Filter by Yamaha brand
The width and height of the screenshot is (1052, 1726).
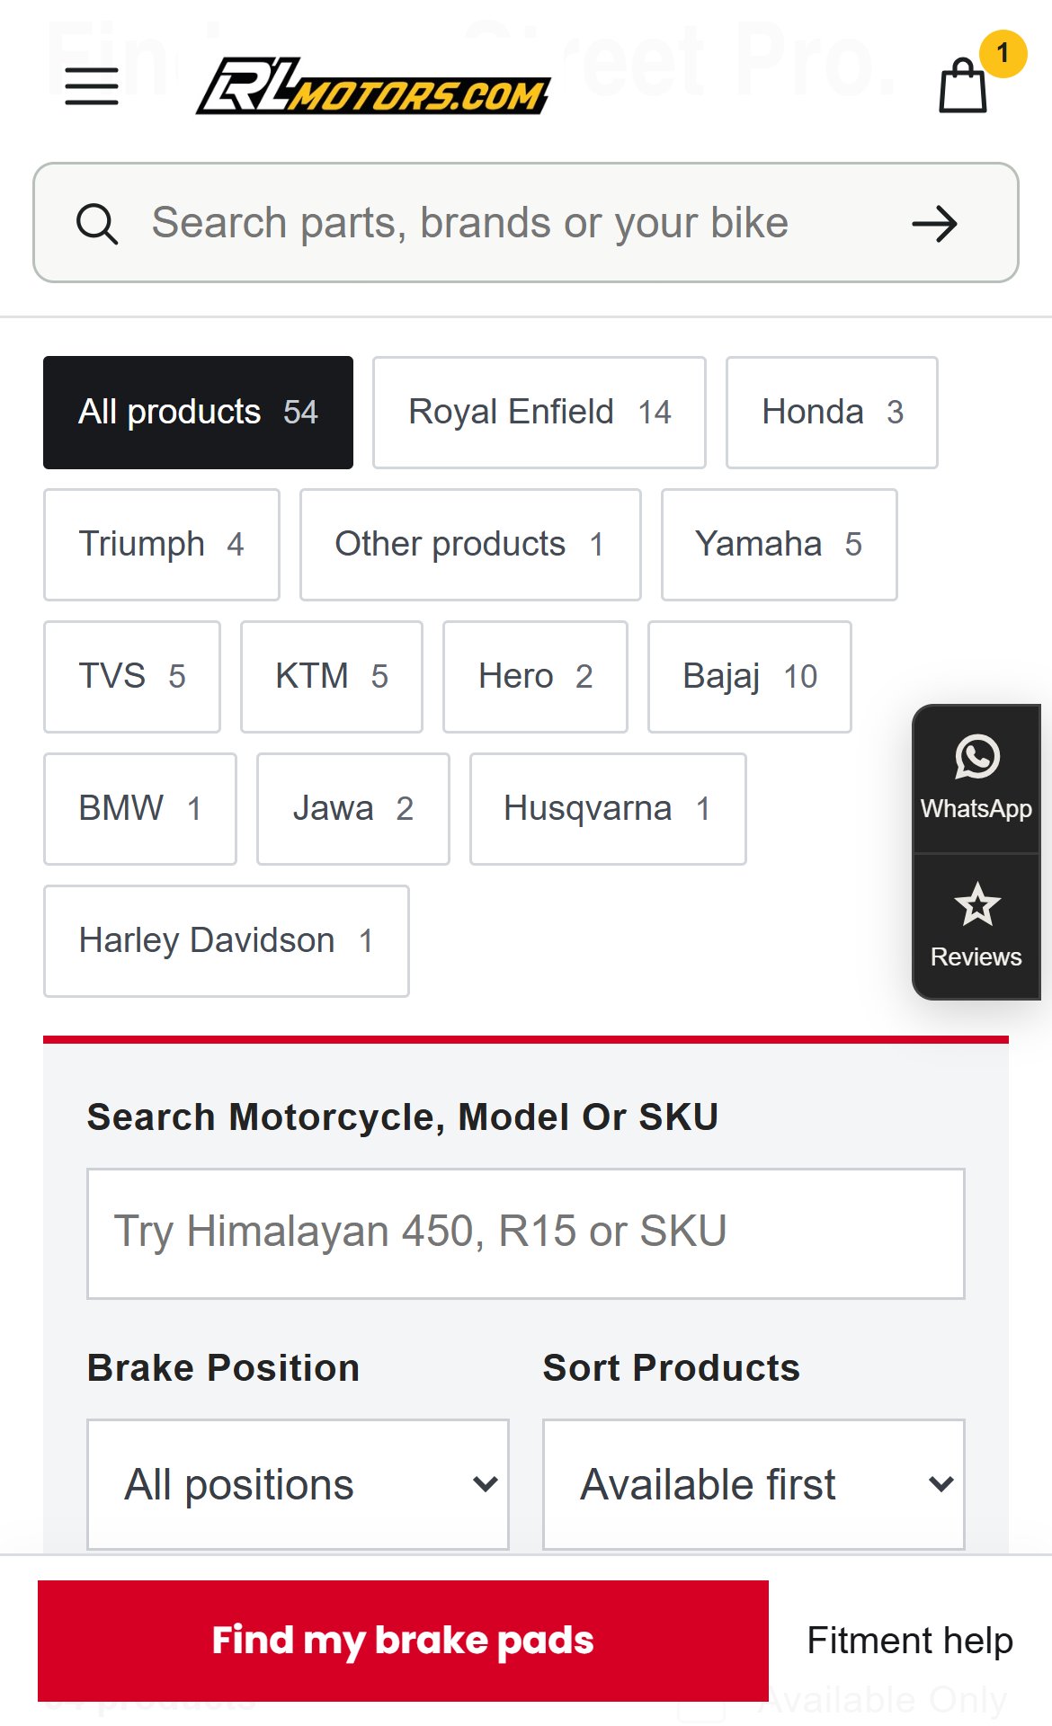click(x=780, y=545)
